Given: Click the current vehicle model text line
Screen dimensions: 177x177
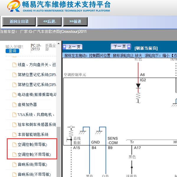Looking at the screenshot, I should [x=43, y=31].
